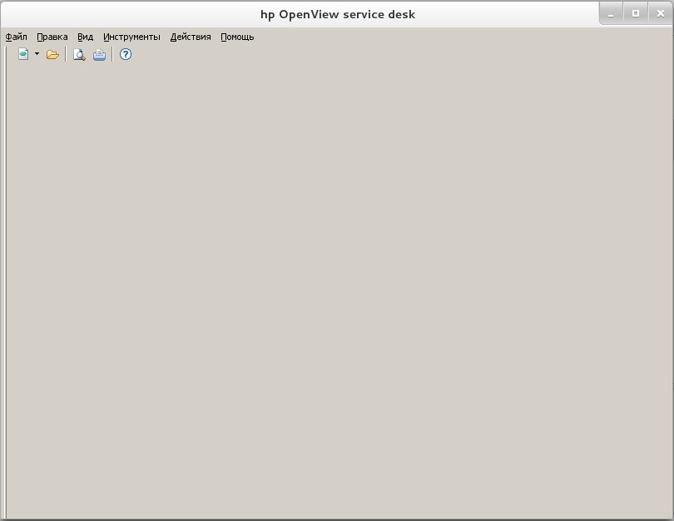This screenshot has height=521, width=674.
Task: Maximize the service desk window
Action: click(x=636, y=14)
